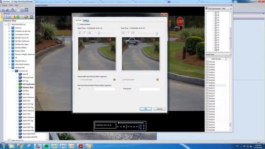This screenshot has width=265, height=149.
Task: Click the first blue globe toolbar icon
Action: [x=3, y=10]
